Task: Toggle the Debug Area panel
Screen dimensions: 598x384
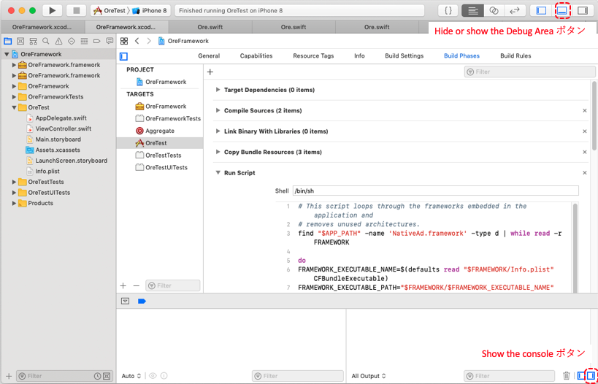Action: [561, 11]
